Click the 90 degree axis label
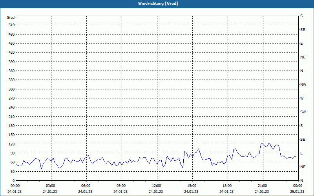The width and height of the screenshot is (314, 196). tap(13, 153)
